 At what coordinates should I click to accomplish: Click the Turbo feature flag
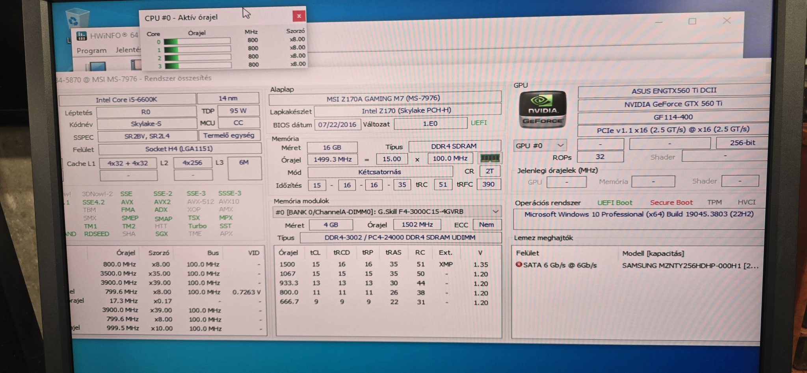pos(197,226)
